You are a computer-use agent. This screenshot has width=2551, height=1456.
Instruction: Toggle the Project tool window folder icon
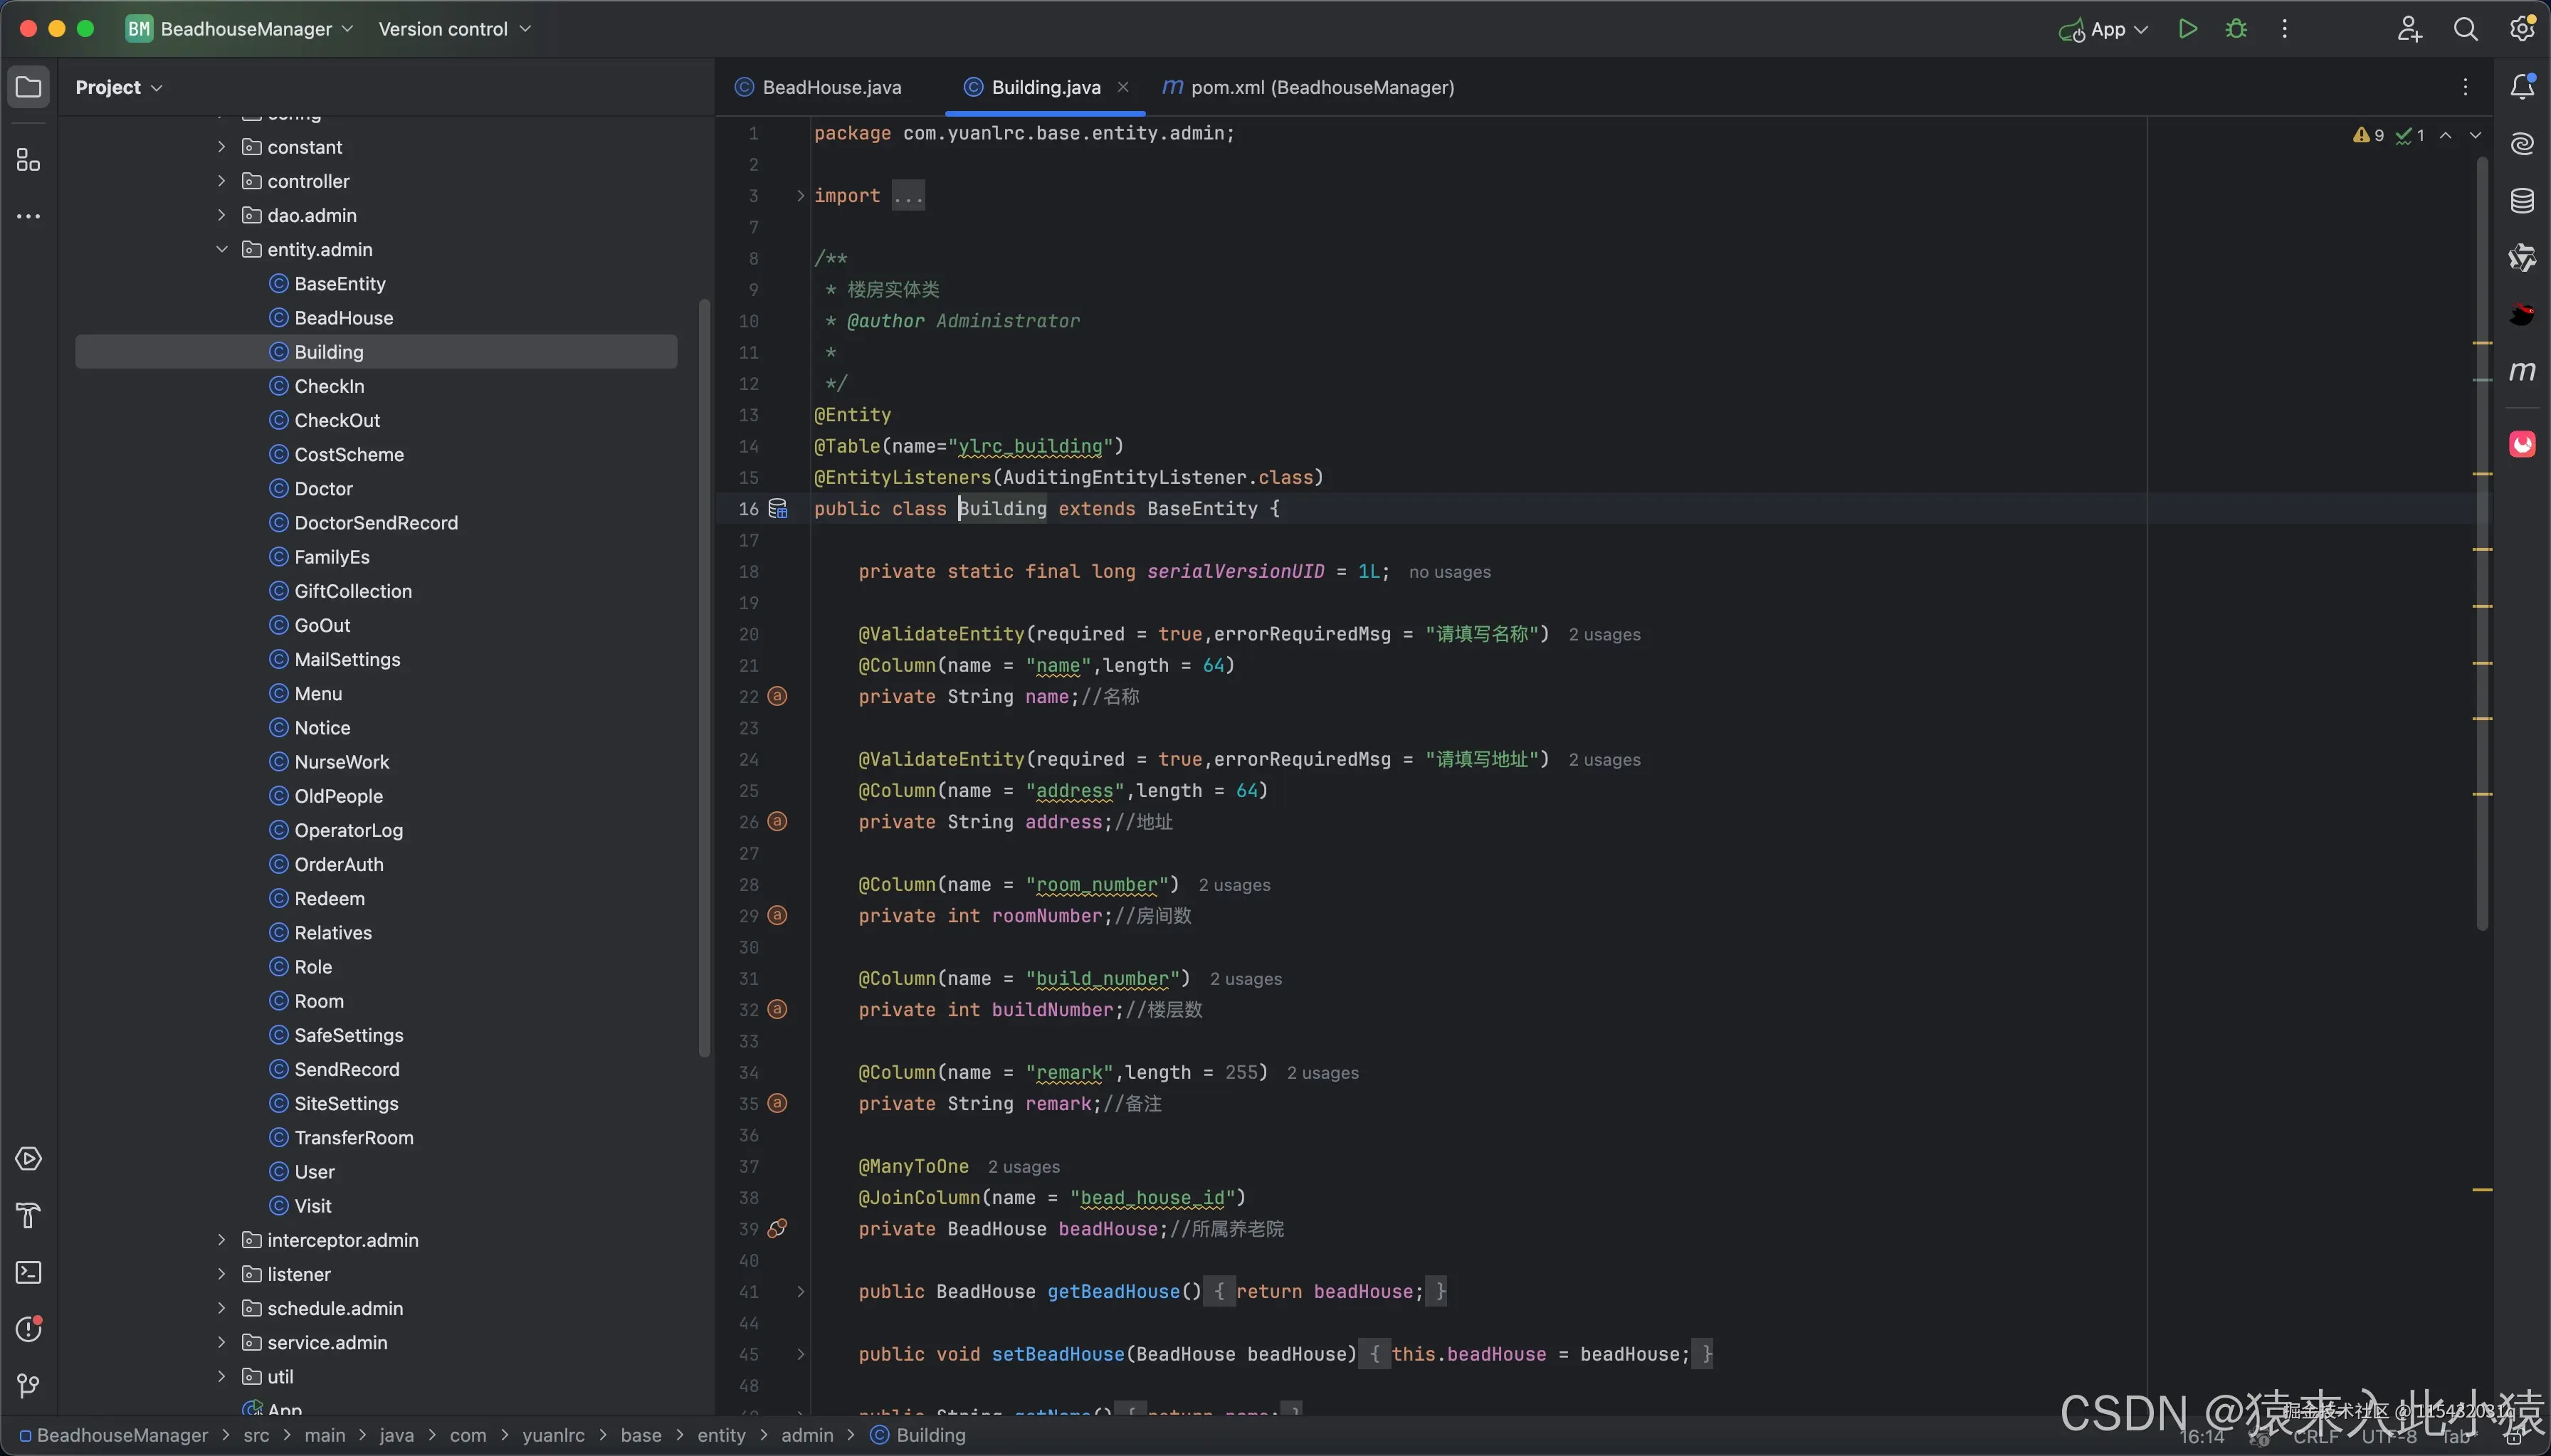tap(28, 87)
